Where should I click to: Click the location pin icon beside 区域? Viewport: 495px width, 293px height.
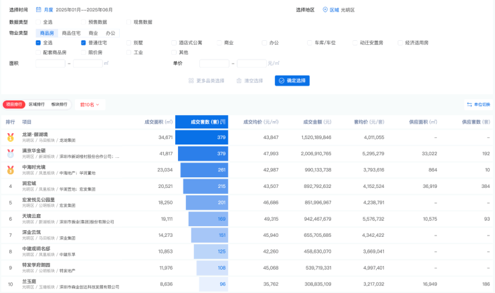tap(326, 10)
